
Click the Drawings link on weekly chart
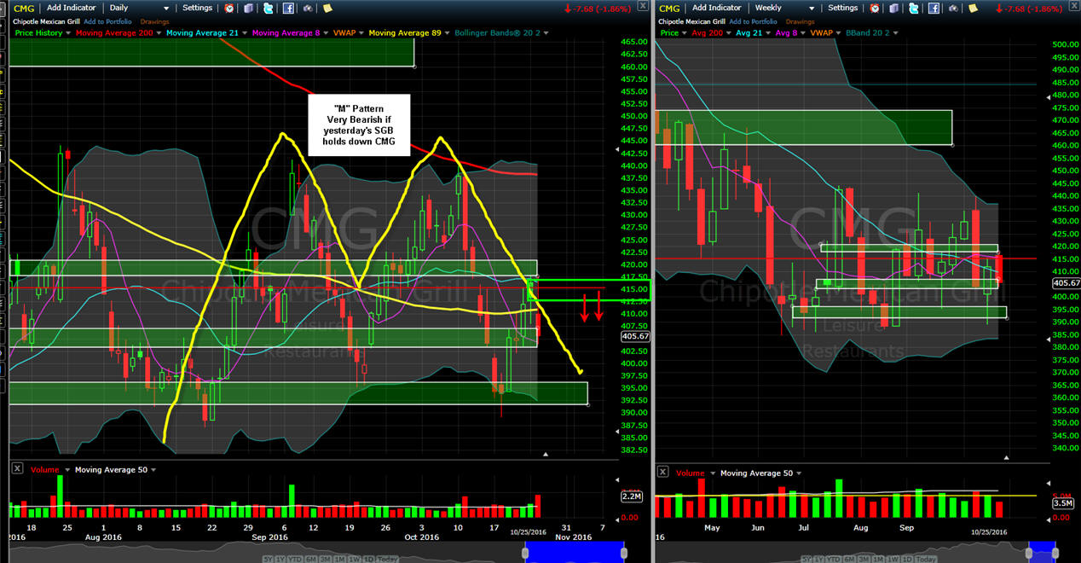[x=800, y=21]
